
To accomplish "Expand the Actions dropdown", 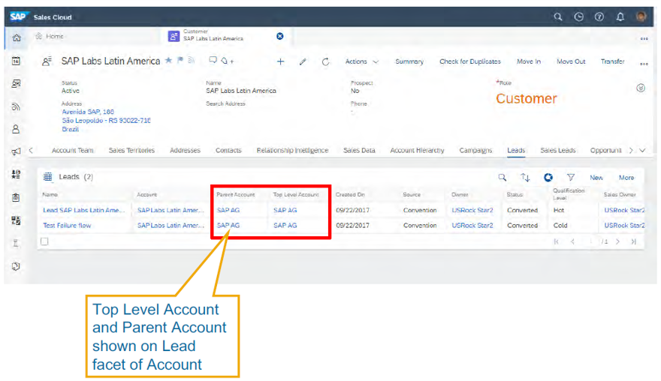I will (x=362, y=61).
